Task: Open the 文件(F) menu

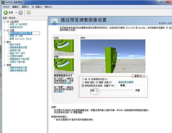Action: coord(6,7)
